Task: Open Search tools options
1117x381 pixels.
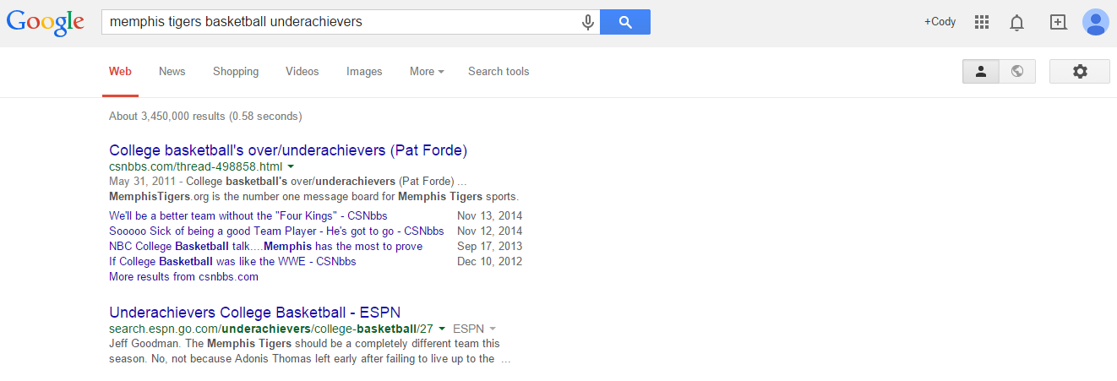Action: click(x=499, y=72)
